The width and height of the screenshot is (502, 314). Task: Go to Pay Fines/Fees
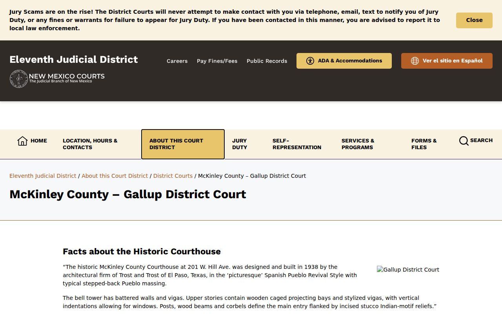pos(217,61)
